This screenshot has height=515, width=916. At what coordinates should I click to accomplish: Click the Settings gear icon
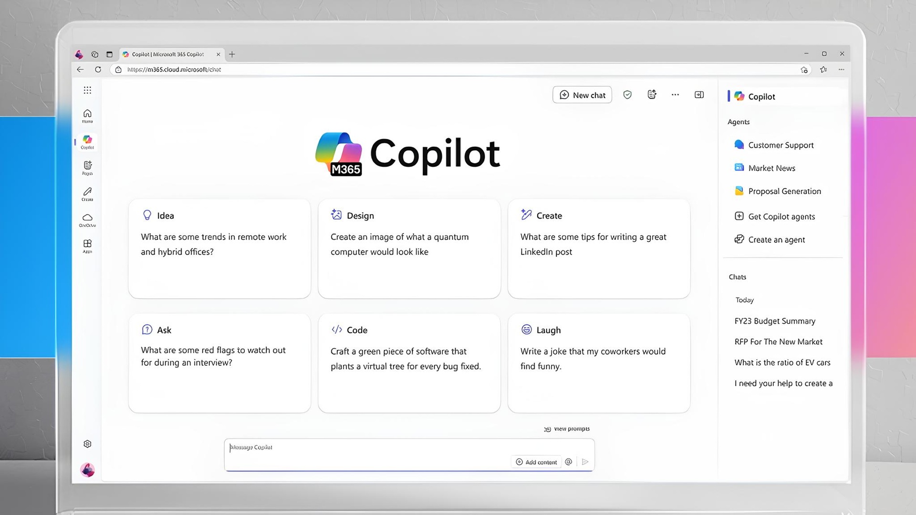(87, 443)
